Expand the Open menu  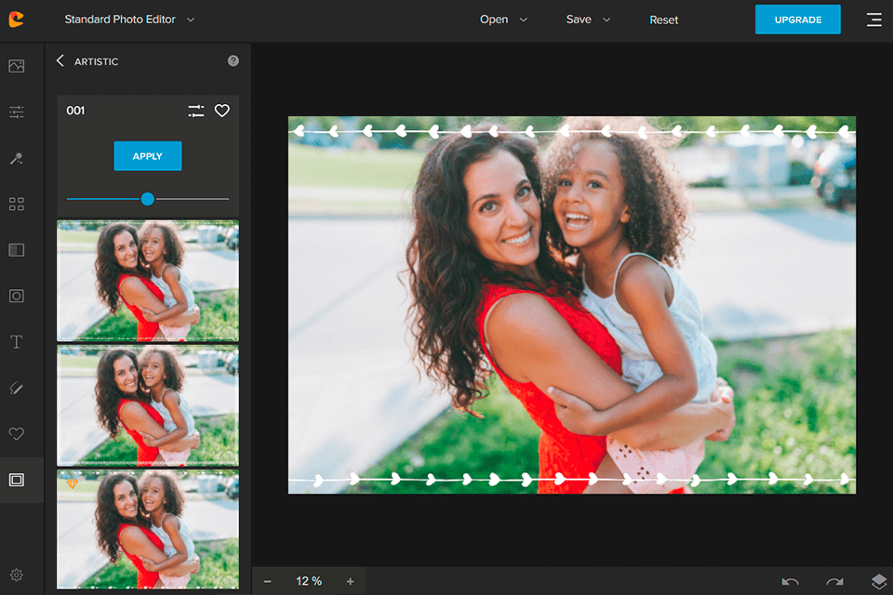point(503,20)
